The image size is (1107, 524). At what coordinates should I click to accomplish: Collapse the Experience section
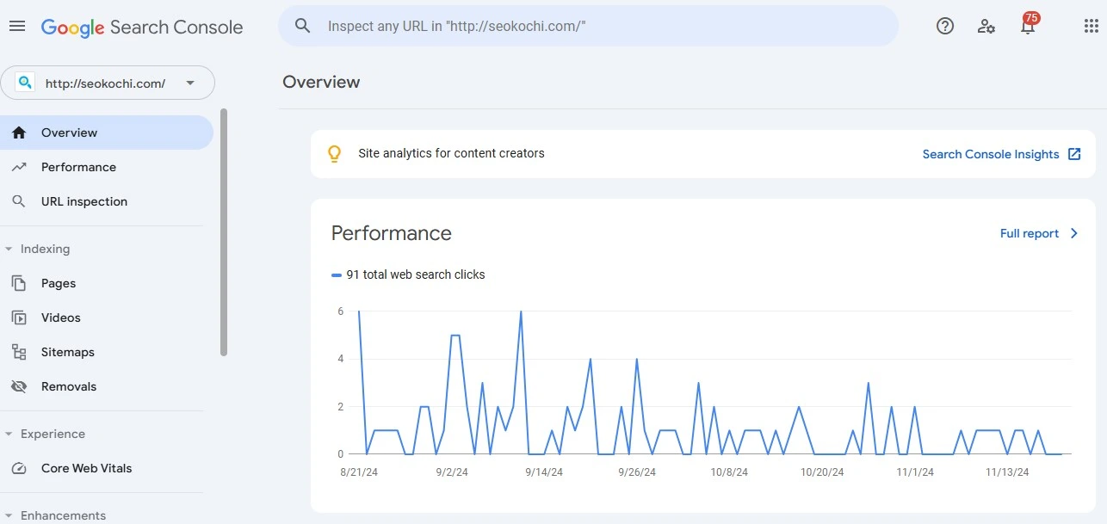9,434
